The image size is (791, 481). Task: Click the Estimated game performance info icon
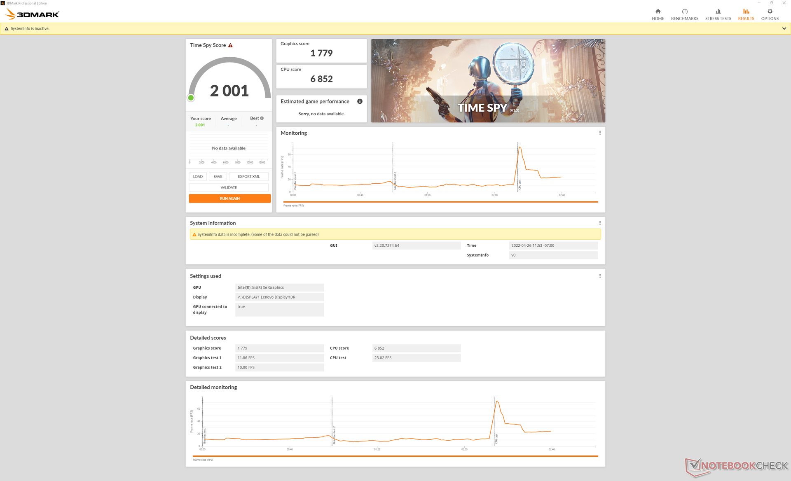(360, 101)
